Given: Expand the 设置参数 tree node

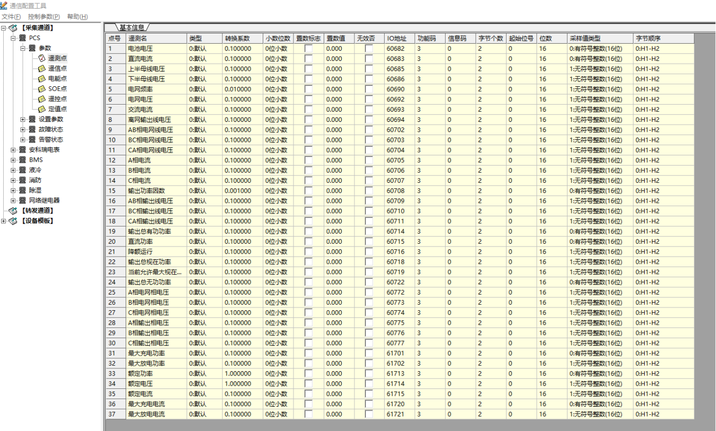Looking at the screenshot, I should 23,119.
